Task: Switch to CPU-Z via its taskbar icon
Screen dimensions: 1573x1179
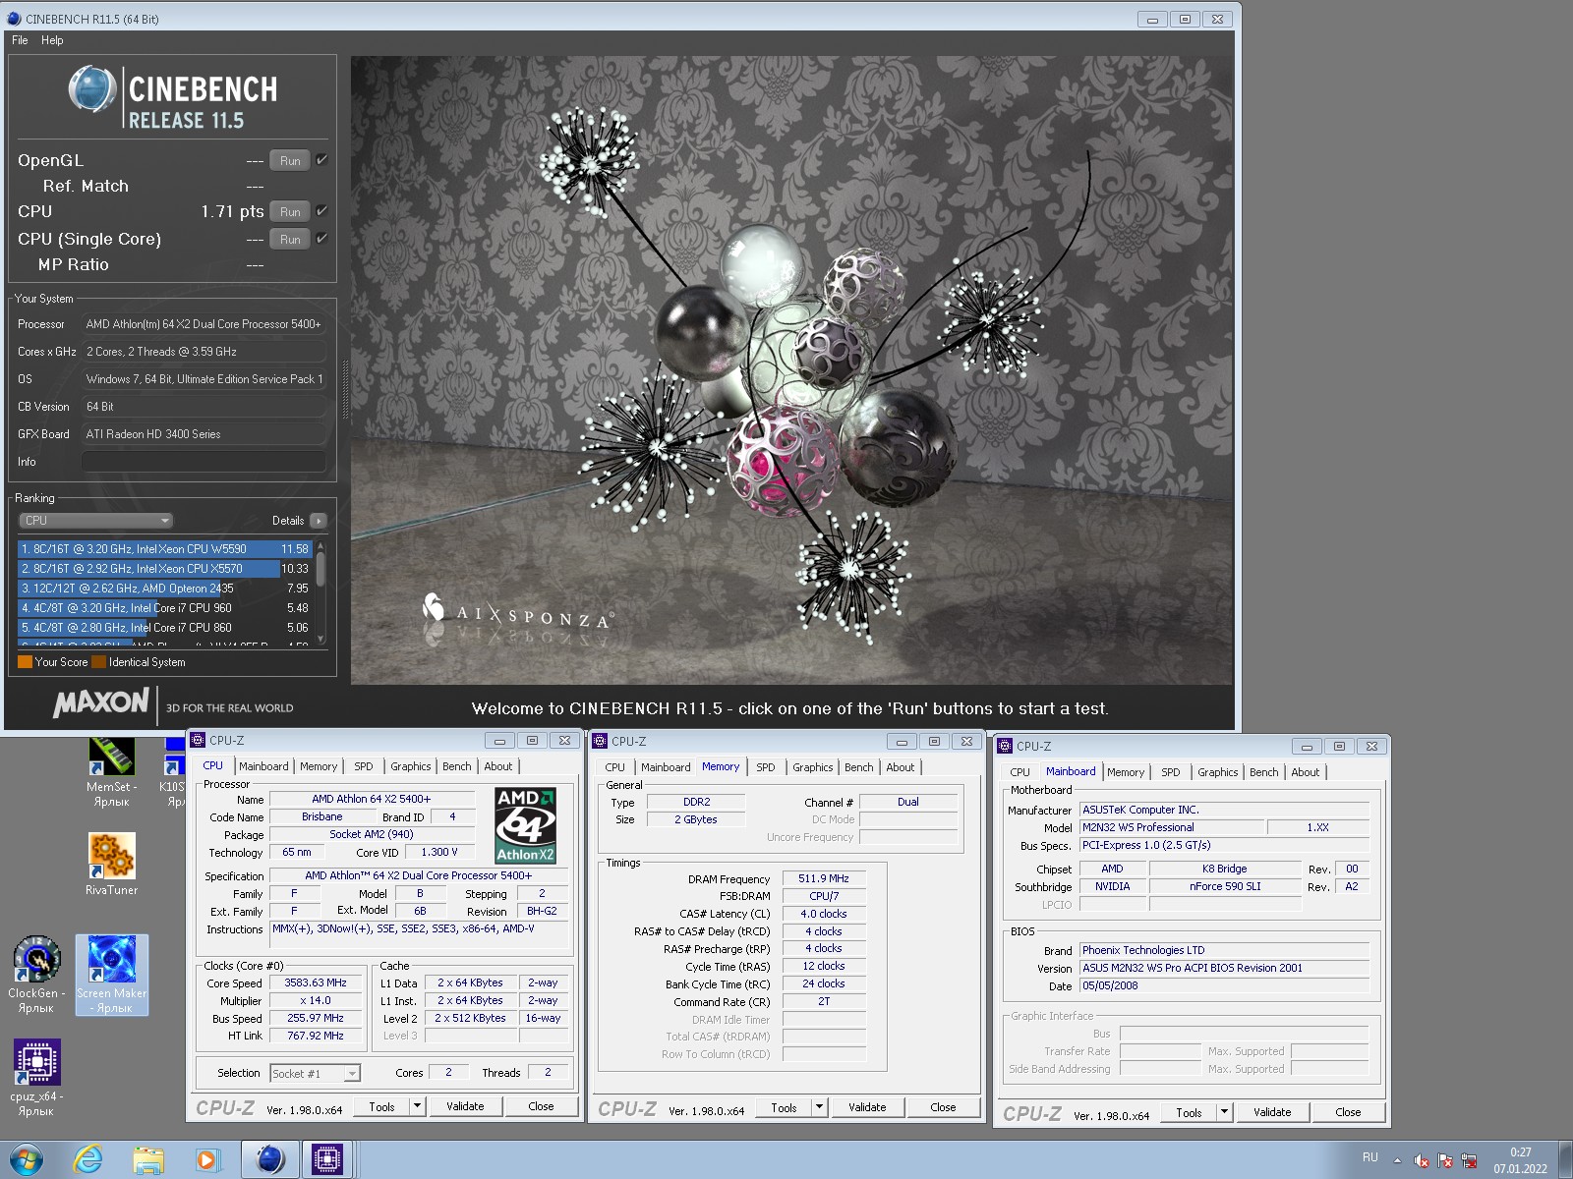Action: 326,1160
